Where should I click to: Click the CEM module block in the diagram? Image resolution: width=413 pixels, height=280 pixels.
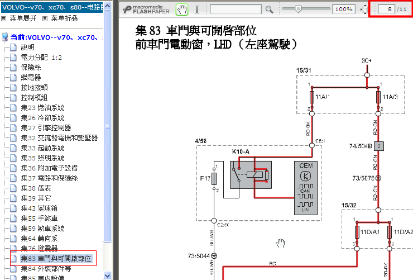coord(306,188)
